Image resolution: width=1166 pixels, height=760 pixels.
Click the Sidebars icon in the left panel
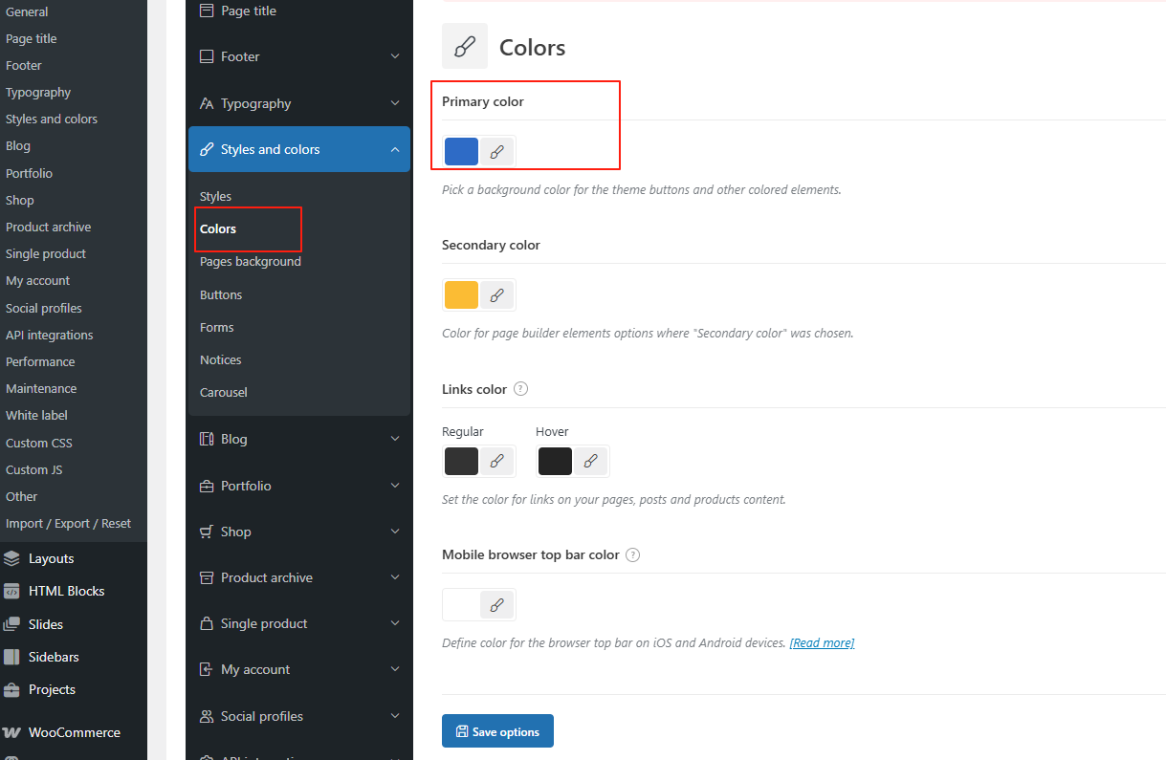[x=11, y=657]
